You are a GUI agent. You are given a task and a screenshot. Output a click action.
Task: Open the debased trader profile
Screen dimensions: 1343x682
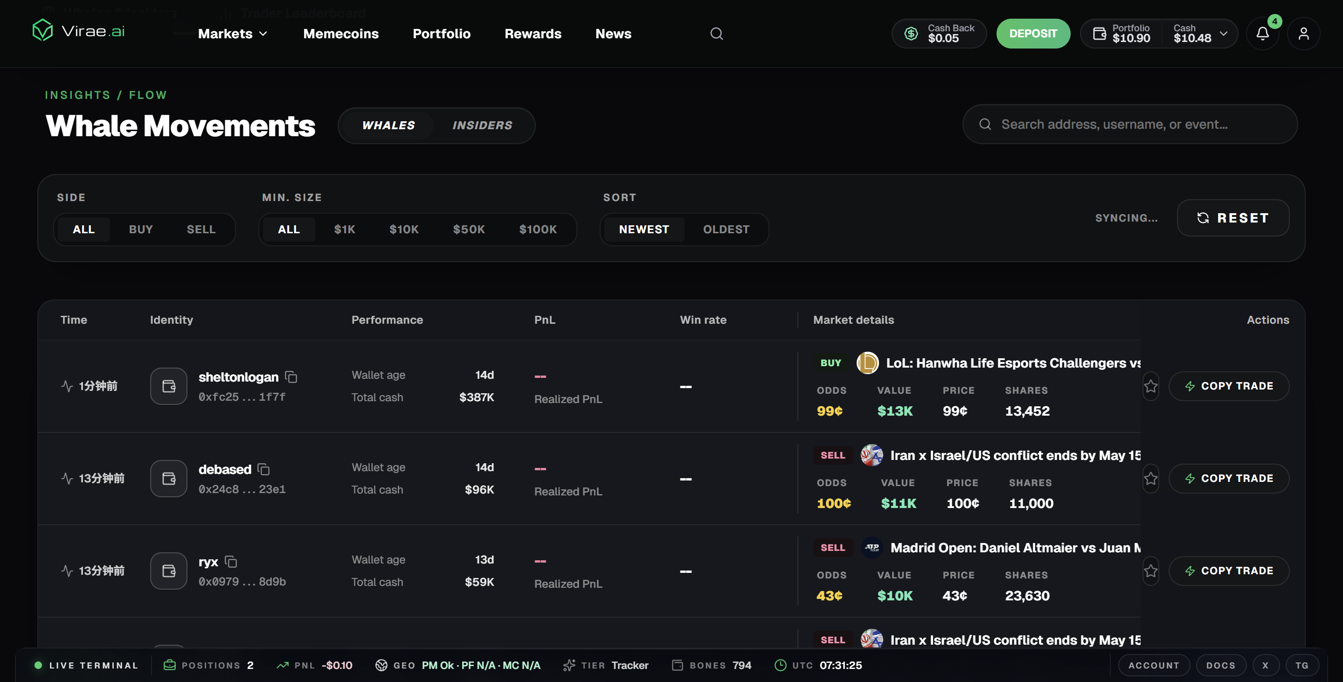coord(225,469)
